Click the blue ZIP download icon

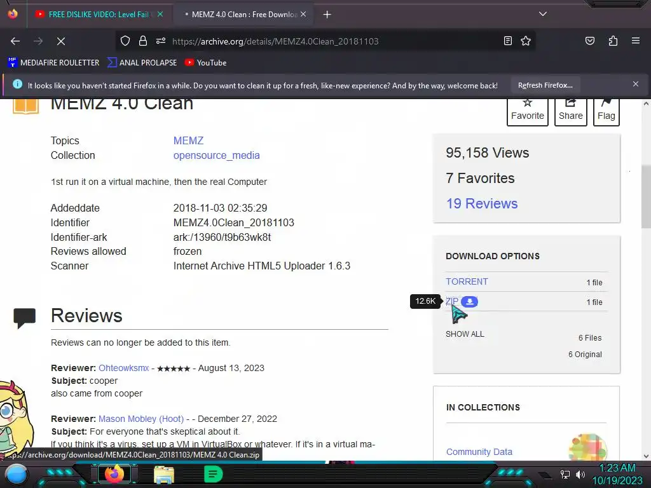(470, 302)
